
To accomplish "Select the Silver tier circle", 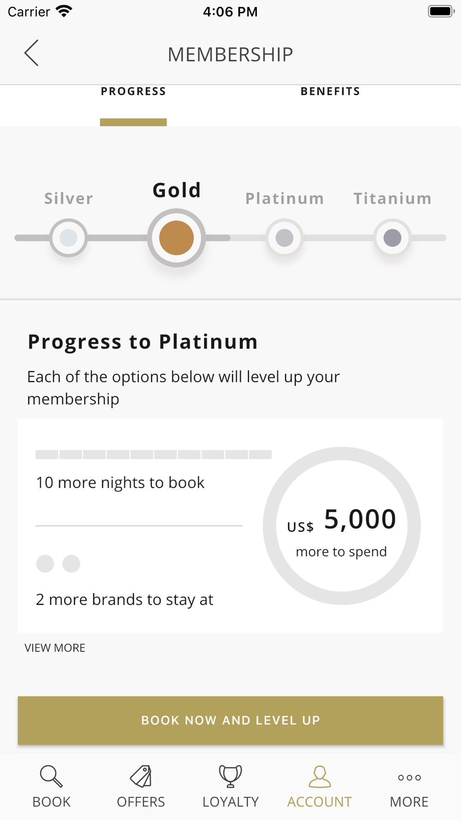I will point(69,238).
